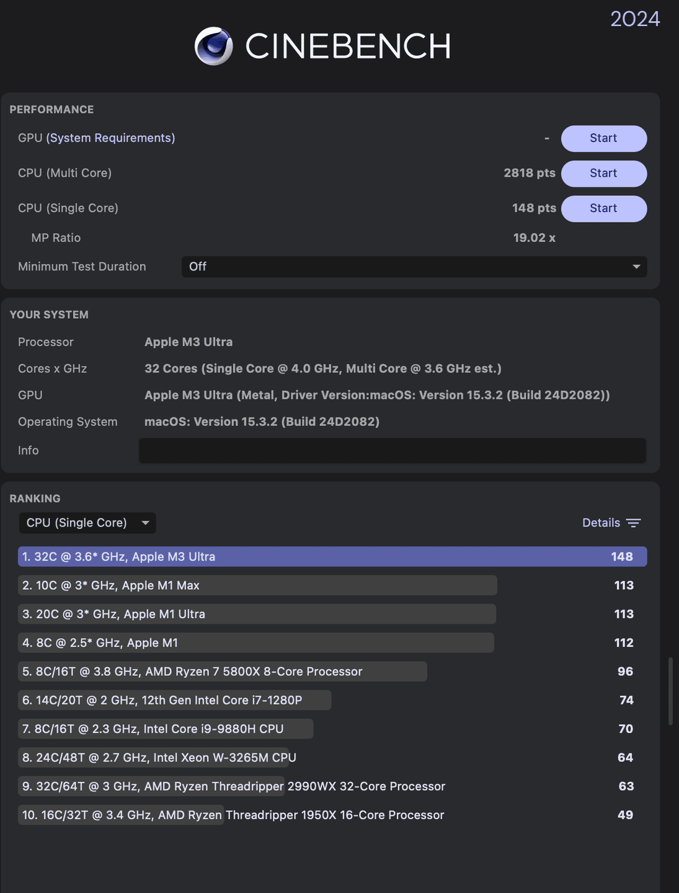Select the Apple M3 Ultra ranking row
The width and height of the screenshot is (679, 893).
pos(332,556)
